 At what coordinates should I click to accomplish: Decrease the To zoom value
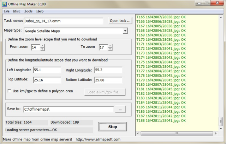[110, 49]
